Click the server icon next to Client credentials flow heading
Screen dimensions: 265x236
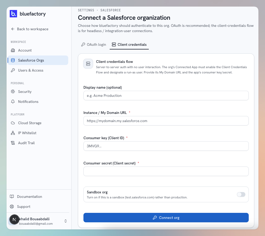(88, 64)
